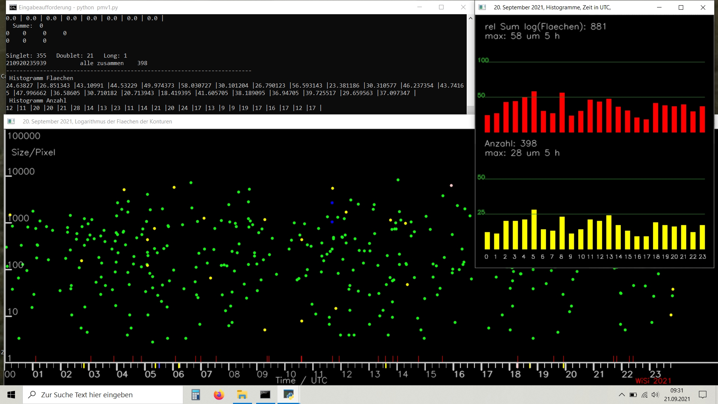Click 'Doublet: 21' in the console

pos(75,56)
